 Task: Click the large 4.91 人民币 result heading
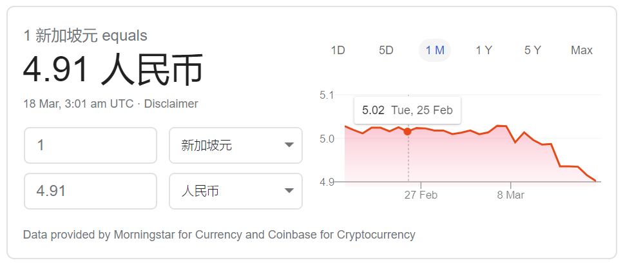[x=113, y=70]
